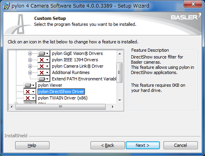
Task: Expand the pylon Camera Link Driver node
Action: pos(30,66)
